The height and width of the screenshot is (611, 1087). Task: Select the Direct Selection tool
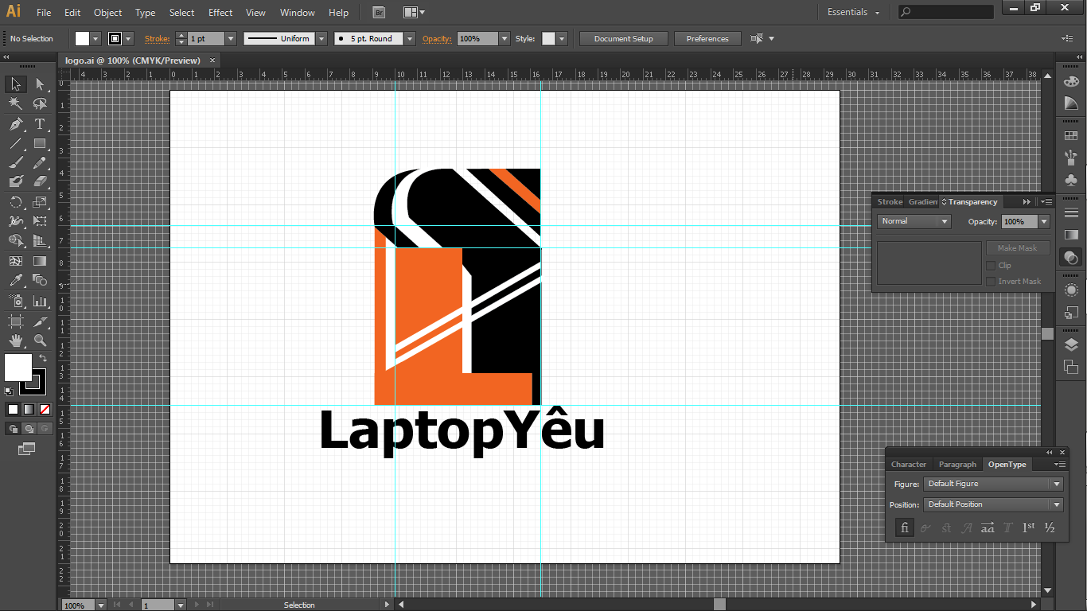(40, 84)
